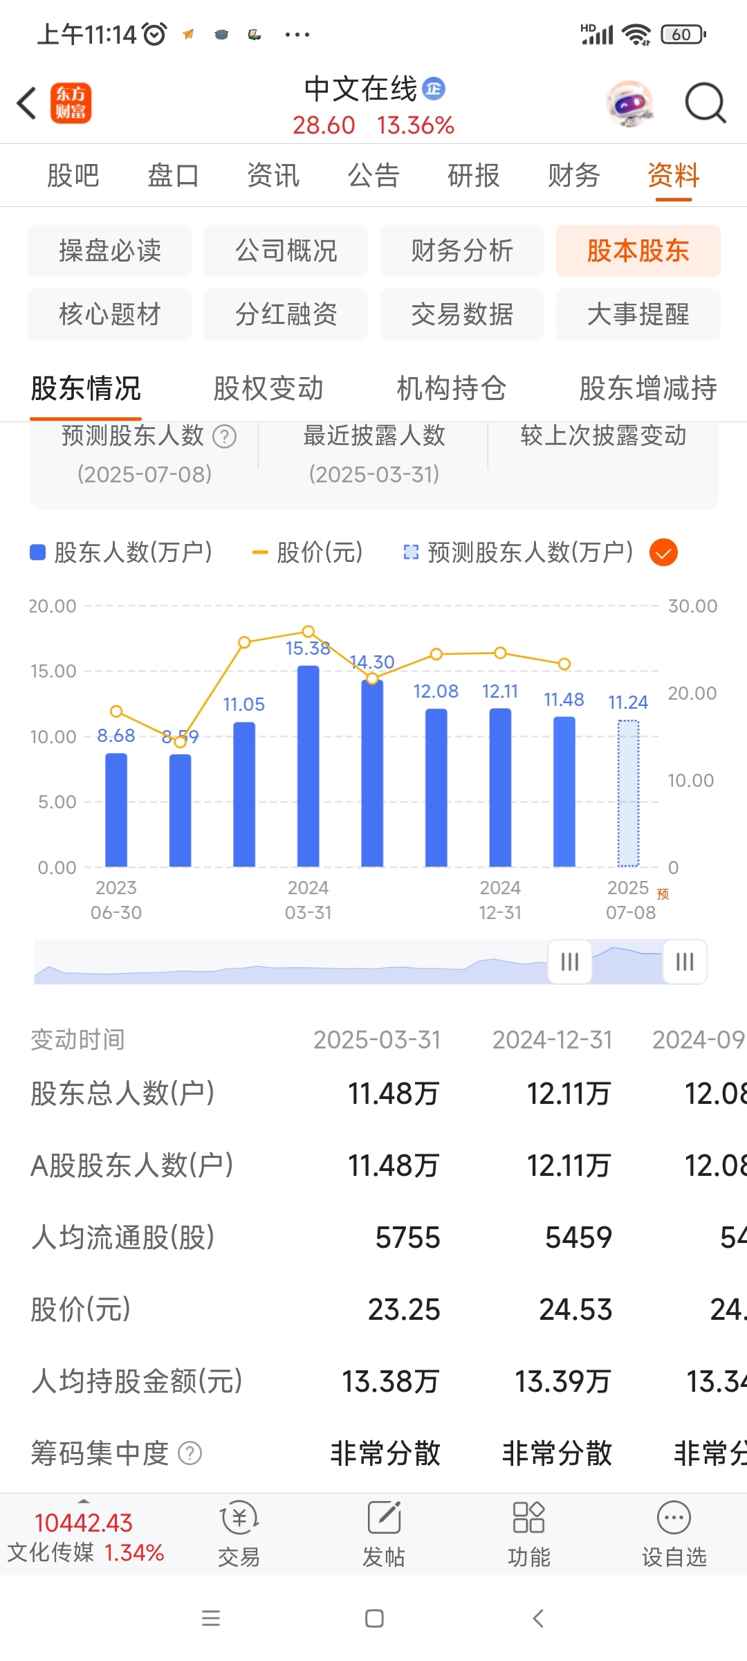Select 股东增减持 sub-tab
Image resolution: width=747 pixels, height=1661 pixels.
648,388
